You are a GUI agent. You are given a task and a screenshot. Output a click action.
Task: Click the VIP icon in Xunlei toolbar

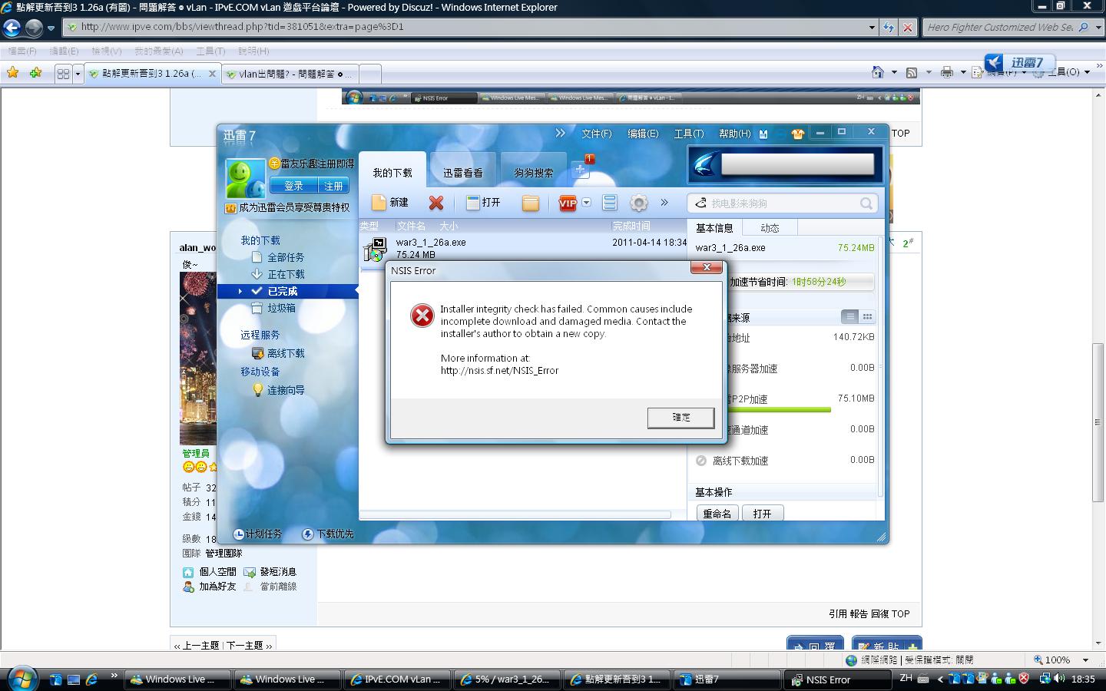(568, 203)
